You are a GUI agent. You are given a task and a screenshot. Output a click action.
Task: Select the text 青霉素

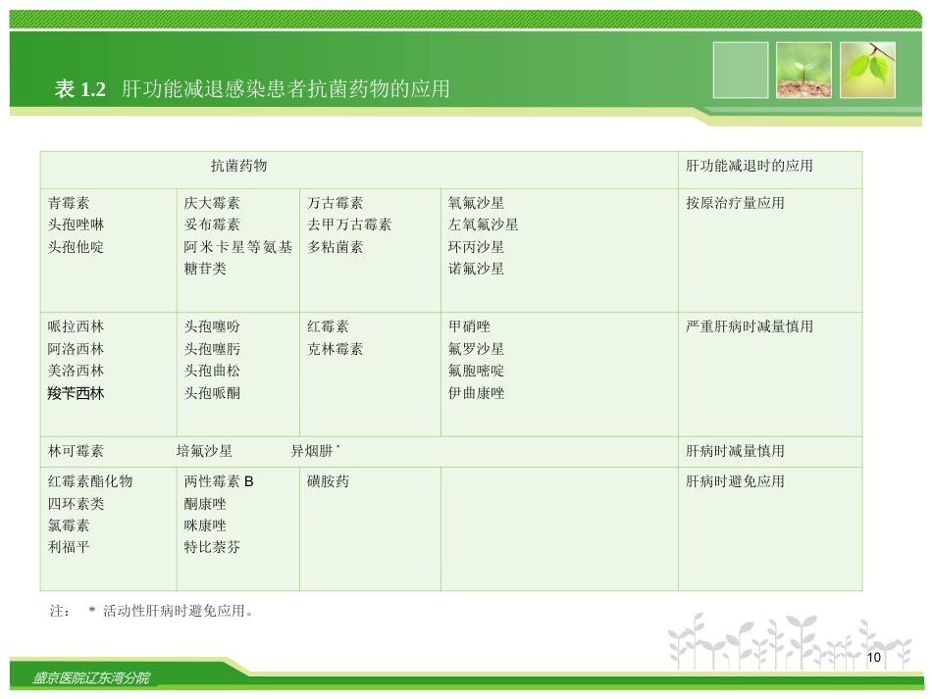click(69, 203)
